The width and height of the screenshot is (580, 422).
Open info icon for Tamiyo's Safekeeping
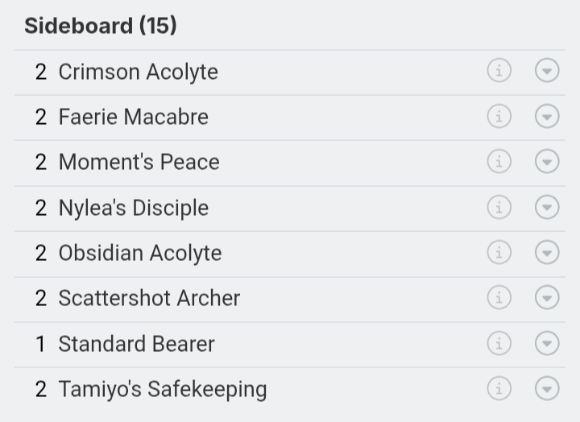point(499,389)
